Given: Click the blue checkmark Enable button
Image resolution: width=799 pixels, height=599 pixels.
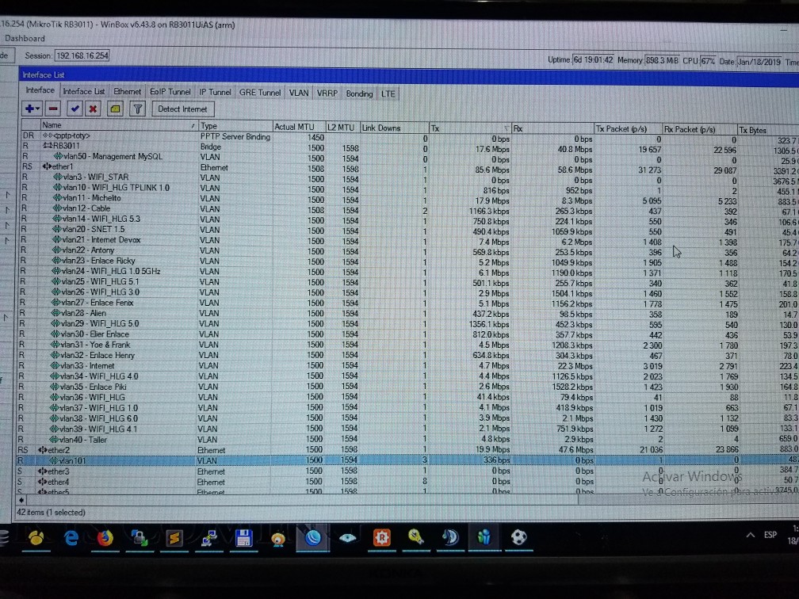Looking at the screenshot, I should (x=75, y=109).
